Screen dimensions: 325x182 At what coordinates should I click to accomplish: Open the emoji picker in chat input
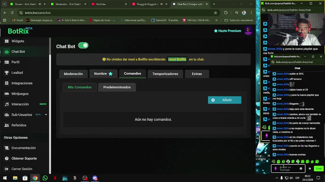(301, 169)
